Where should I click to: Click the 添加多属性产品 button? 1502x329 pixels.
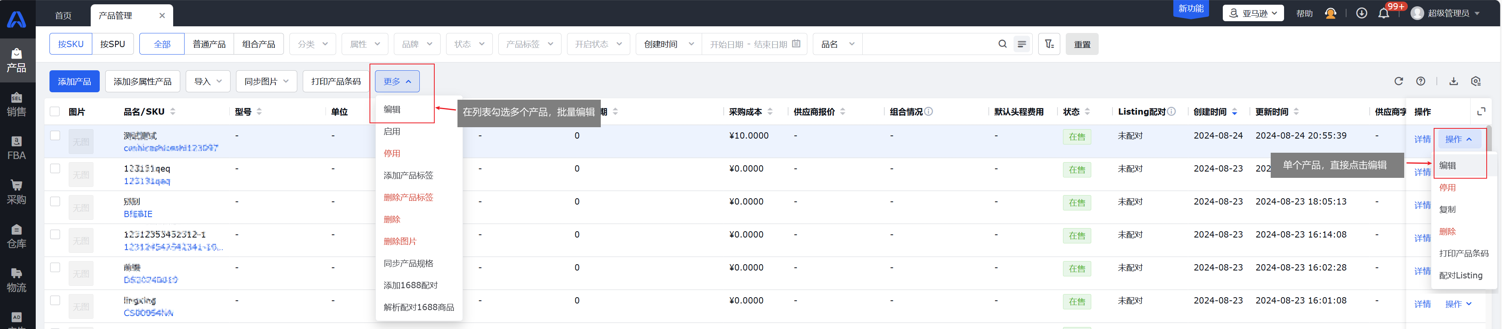142,81
